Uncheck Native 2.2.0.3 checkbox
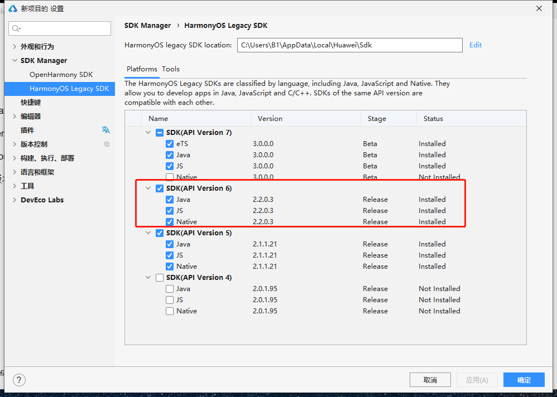This screenshot has width=557, height=397. tap(170, 222)
